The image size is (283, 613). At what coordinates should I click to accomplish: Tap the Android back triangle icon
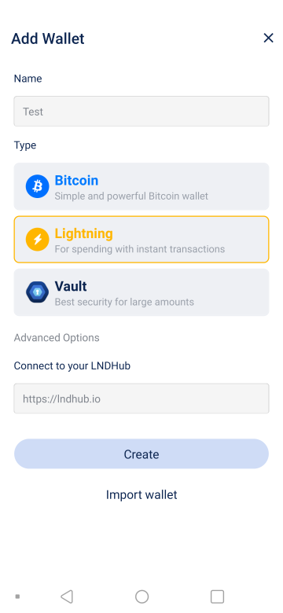pyautogui.click(x=67, y=596)
